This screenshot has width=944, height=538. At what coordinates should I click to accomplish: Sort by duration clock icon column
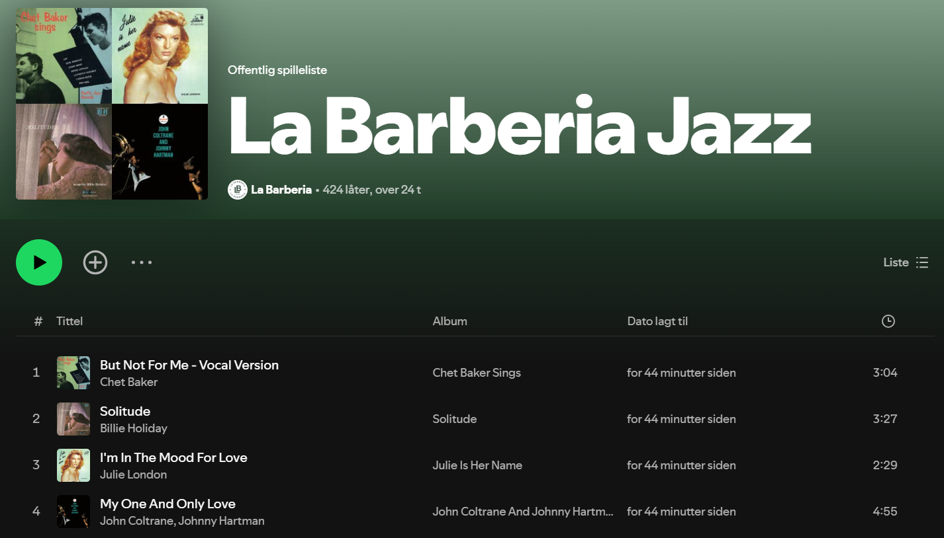tap(888, 321)
